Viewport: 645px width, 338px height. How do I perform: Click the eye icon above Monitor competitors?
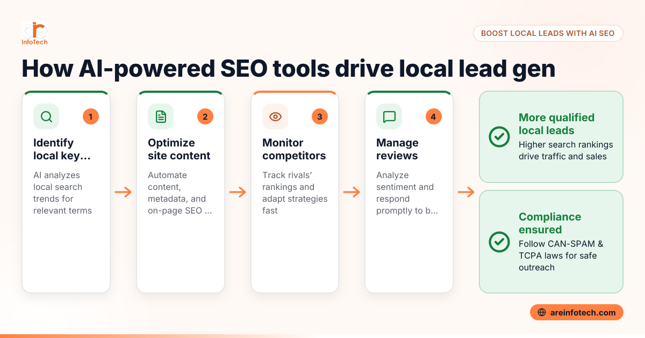(275, 116)
